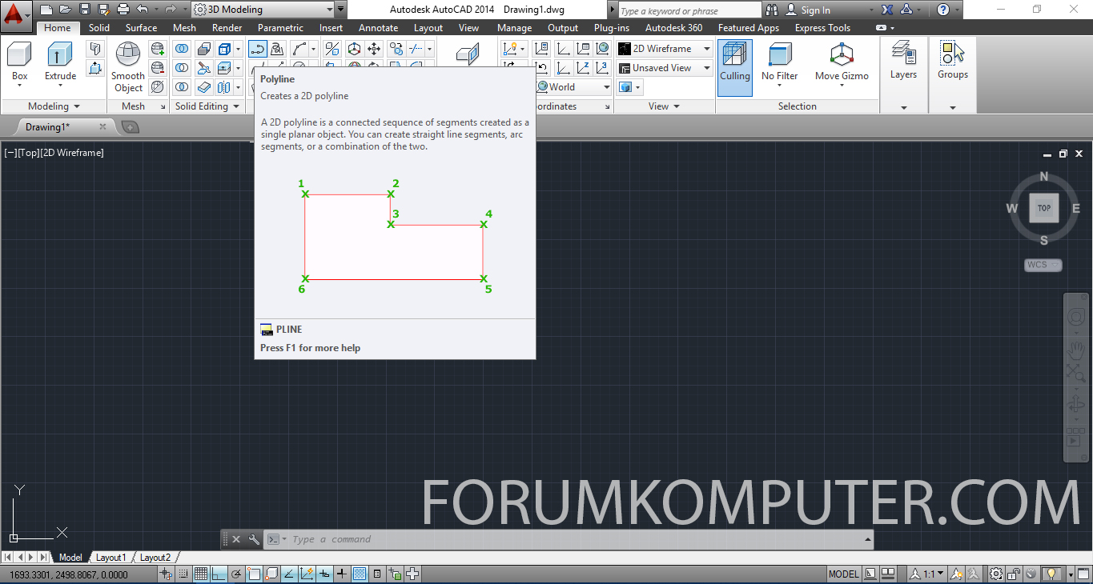Open the 2D Wireframe visual style dropdown
This screenshot has height=584, width=1093.
(x=665, y=49)
